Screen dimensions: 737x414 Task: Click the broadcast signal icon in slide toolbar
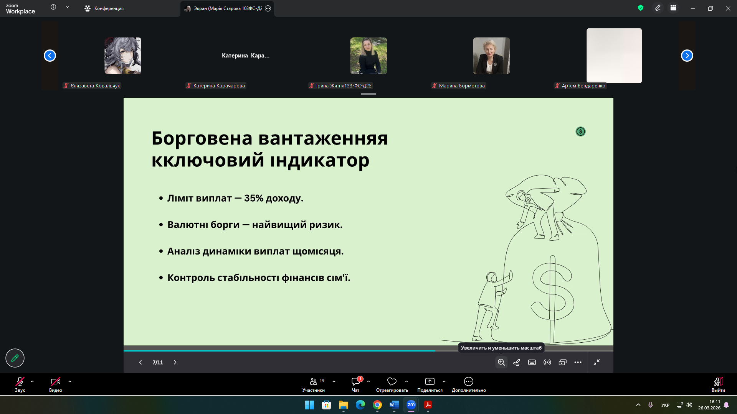(x=547, y=362)
